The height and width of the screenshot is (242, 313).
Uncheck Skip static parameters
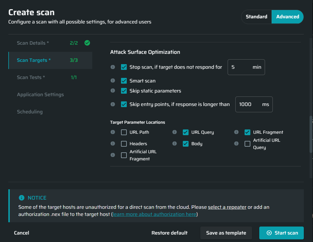click(124, 91)
